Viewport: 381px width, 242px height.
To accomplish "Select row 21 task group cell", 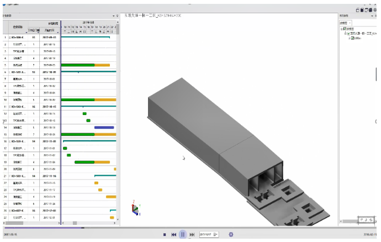I will (18, 176).
